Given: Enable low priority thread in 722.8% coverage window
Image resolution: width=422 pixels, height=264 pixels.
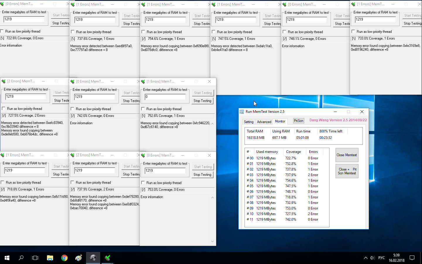Looking at the screenshot, I should point(2,31).
